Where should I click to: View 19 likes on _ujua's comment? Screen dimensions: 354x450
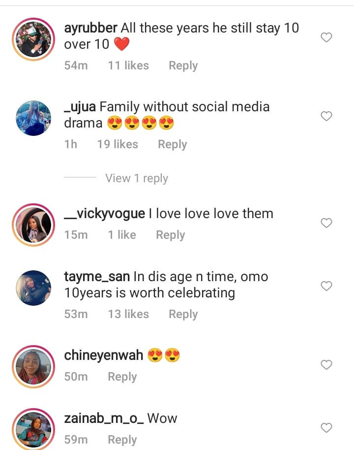click(118, 144)
